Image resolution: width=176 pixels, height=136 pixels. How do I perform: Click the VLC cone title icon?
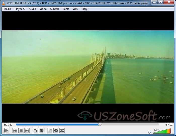4,3
